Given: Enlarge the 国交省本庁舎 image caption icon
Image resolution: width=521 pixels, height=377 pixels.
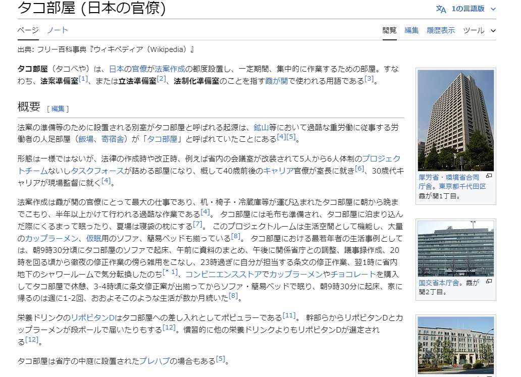Looking at the screenshot, I should [x=489, y=281].
